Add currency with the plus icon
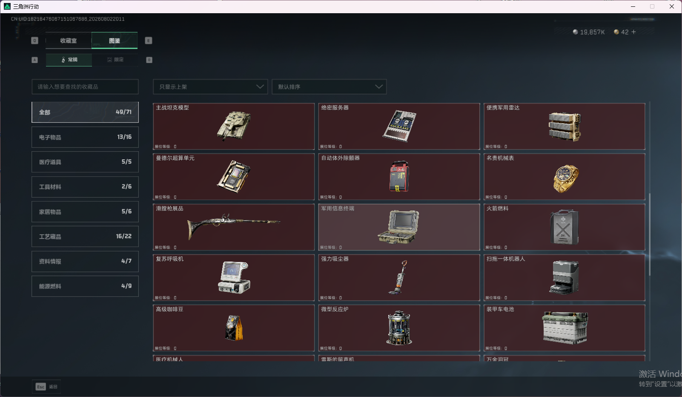Viewport: 682px width, 397px height. coord(633,32)
